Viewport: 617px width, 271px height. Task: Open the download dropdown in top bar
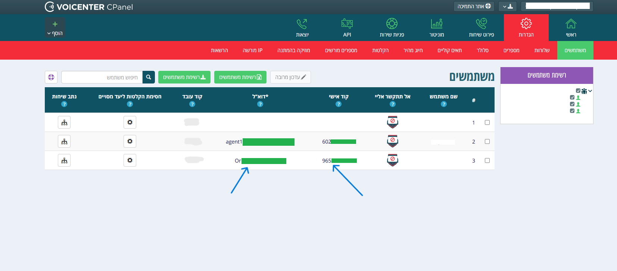(508, 6)
